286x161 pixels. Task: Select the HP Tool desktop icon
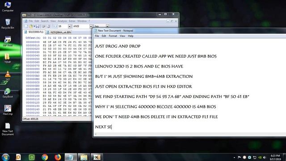coord(8,41)
